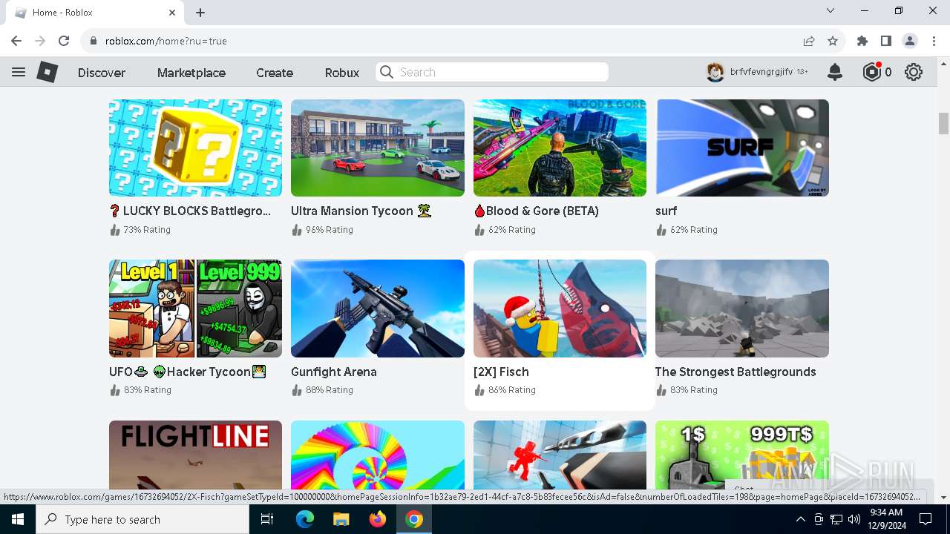Share this page from address bar
The image size is (950, 534).
pos(809,41)
